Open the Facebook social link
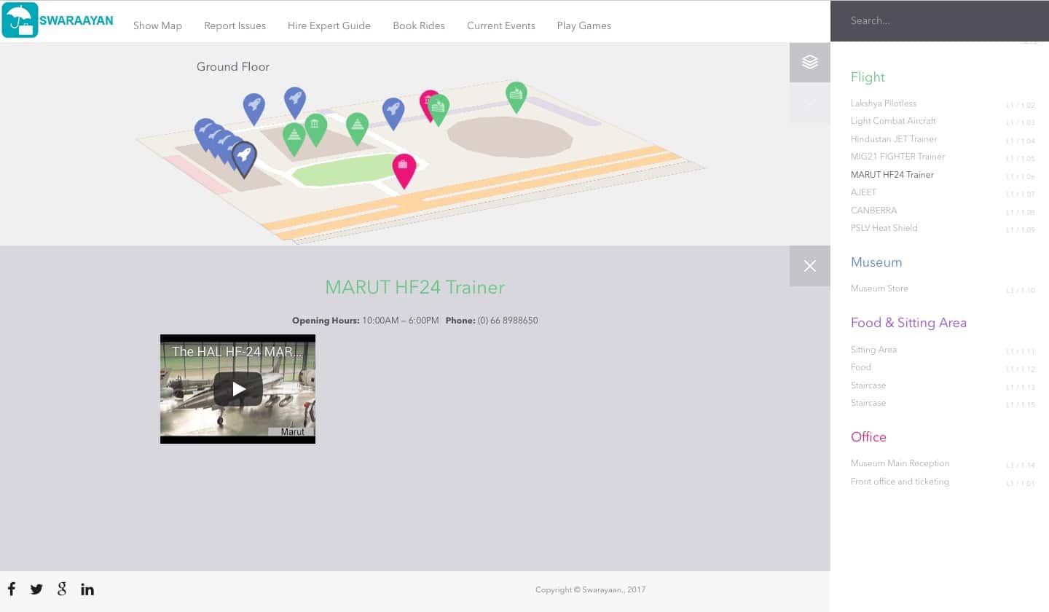Image resolution: width=1049 pixels, height=612 pixels. coord(12,589)
